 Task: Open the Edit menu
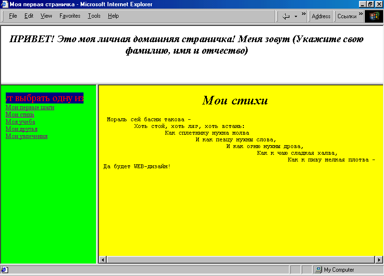(29, 16)
